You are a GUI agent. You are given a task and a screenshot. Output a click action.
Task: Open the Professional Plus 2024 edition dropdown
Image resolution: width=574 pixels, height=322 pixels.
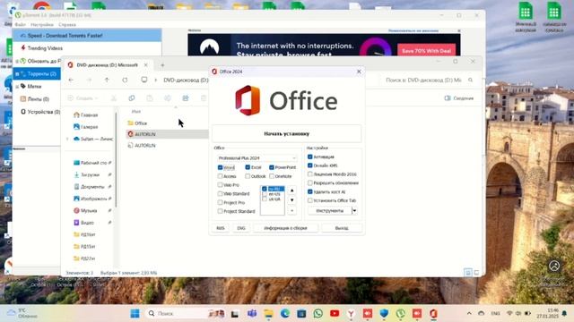[257, 157]
